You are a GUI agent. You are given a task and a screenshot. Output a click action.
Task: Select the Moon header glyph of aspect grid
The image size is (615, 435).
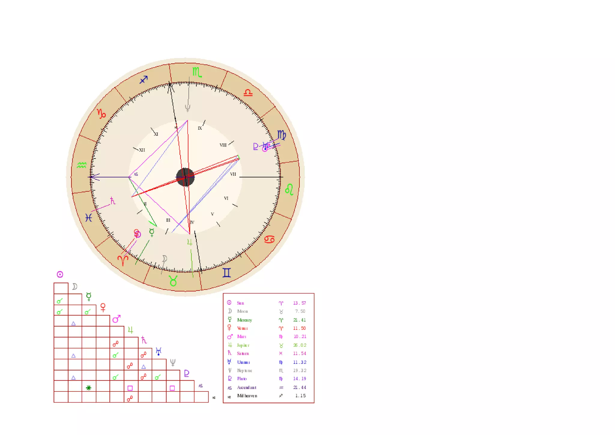click(75, 287)
